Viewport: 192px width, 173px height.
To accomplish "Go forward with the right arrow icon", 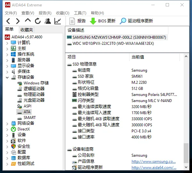I will click(18, 21).
